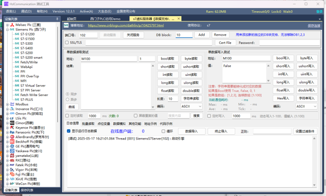Open the write encoding ASCII dropdown
The height and width of the screenshot is (196, 326).
pyautogui.click(x=307, y=106)
